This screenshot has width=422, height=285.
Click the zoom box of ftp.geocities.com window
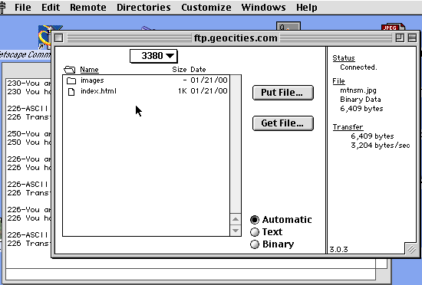tap(400, 38)
